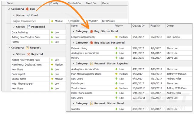Click green Low arrow for Installer row
This screenshot has width=194, height=114.
point(117,109)
